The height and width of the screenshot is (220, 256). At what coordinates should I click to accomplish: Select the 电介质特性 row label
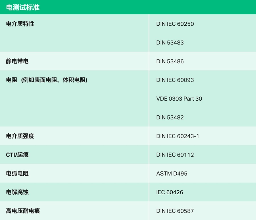point(20,24)
